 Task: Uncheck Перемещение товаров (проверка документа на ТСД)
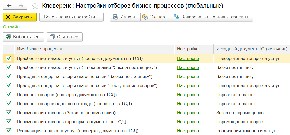pos(9,122)
